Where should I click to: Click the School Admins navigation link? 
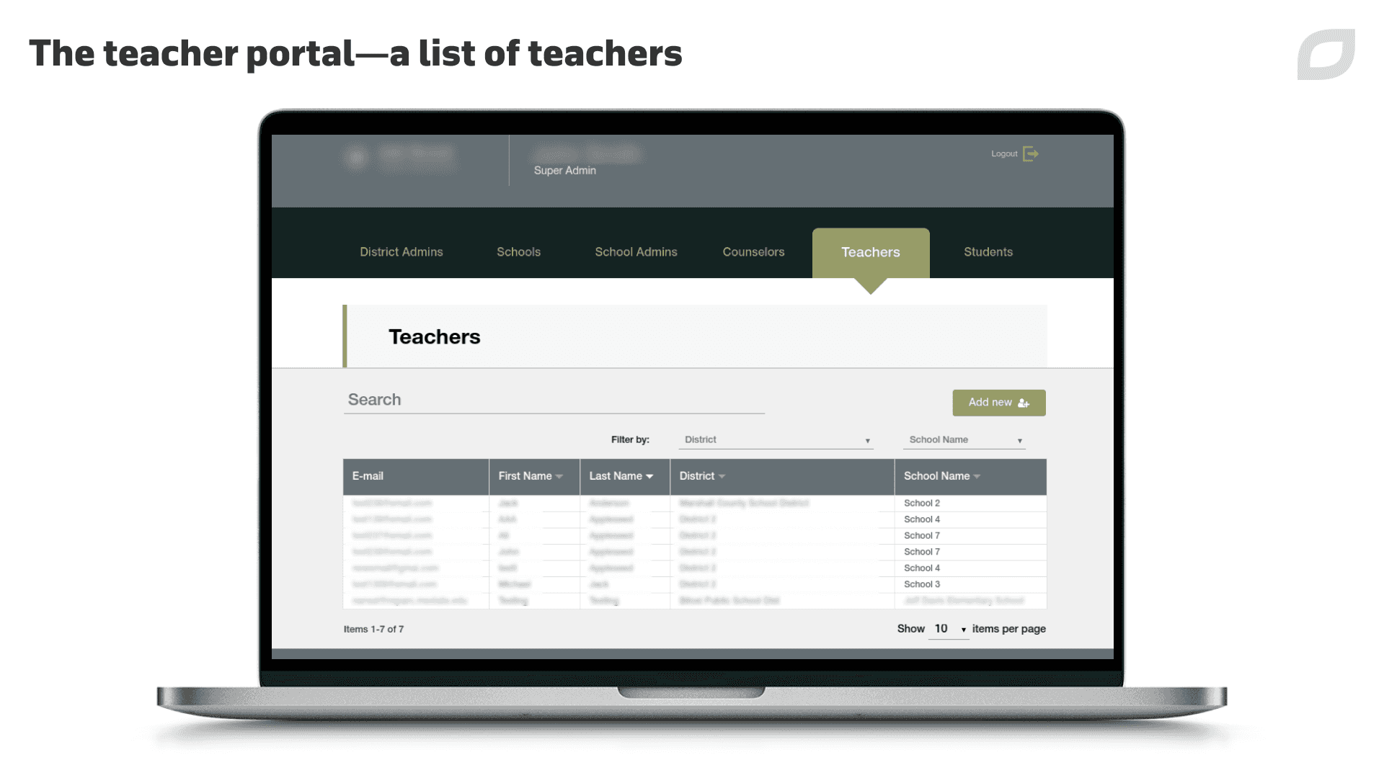point(636,251)
